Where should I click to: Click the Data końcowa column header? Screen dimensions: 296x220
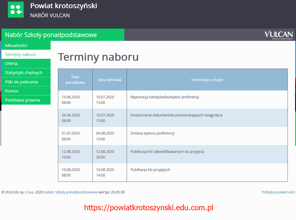(109, 80)
